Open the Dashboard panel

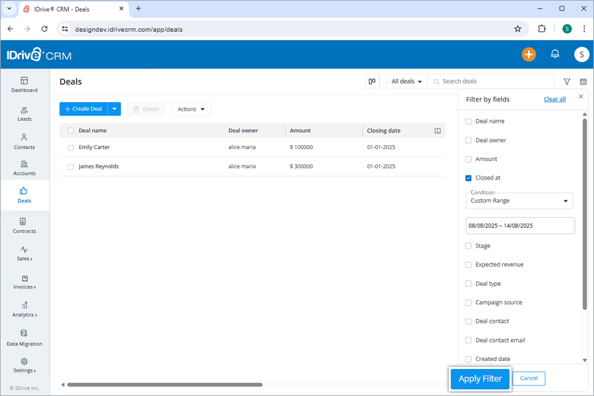point(24,83)
